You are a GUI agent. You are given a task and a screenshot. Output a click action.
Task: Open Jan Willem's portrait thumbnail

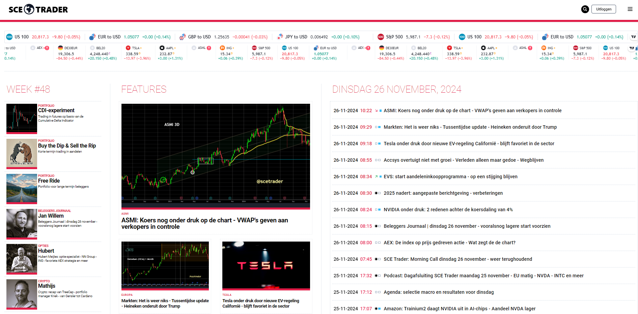coord(22,224)
